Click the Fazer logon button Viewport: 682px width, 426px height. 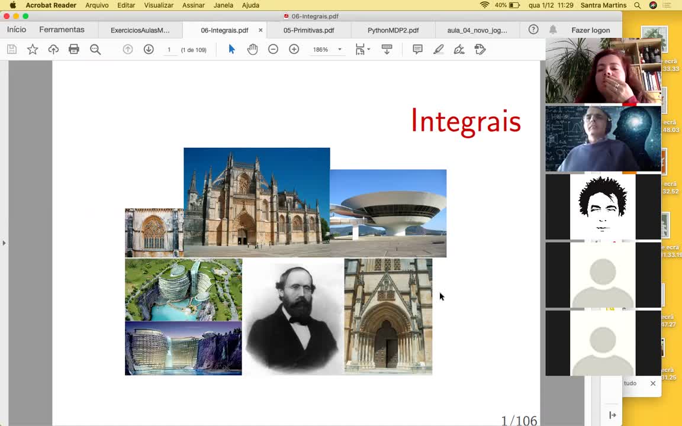coord(590,30)
